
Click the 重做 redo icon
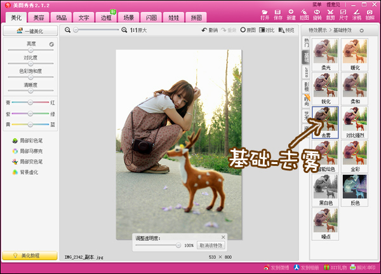pos(229,30)
